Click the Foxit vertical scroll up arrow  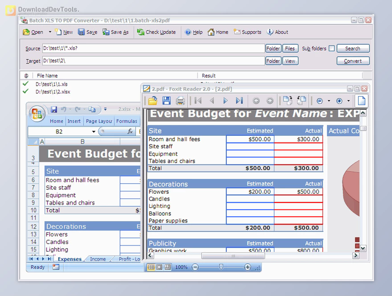(363, 113)
